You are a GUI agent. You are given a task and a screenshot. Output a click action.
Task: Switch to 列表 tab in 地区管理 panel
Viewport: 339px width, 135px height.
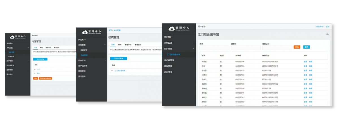click(36, 47)
